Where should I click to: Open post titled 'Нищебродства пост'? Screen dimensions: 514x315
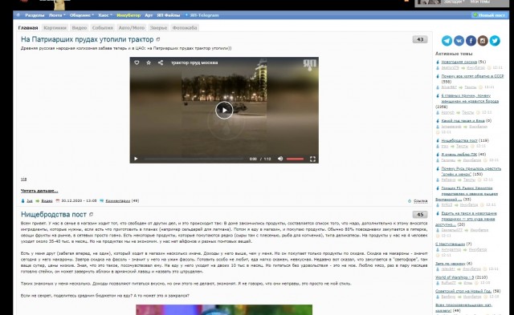(x=54, y=215)
